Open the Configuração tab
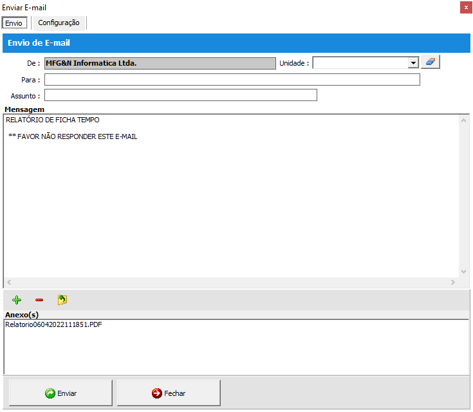 59,23
